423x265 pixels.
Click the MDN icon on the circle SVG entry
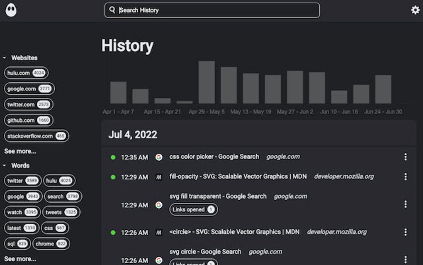pos(159,232)
